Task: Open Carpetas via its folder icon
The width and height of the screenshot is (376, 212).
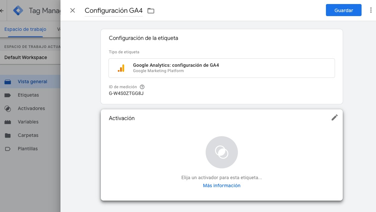Action: point(8,135)
